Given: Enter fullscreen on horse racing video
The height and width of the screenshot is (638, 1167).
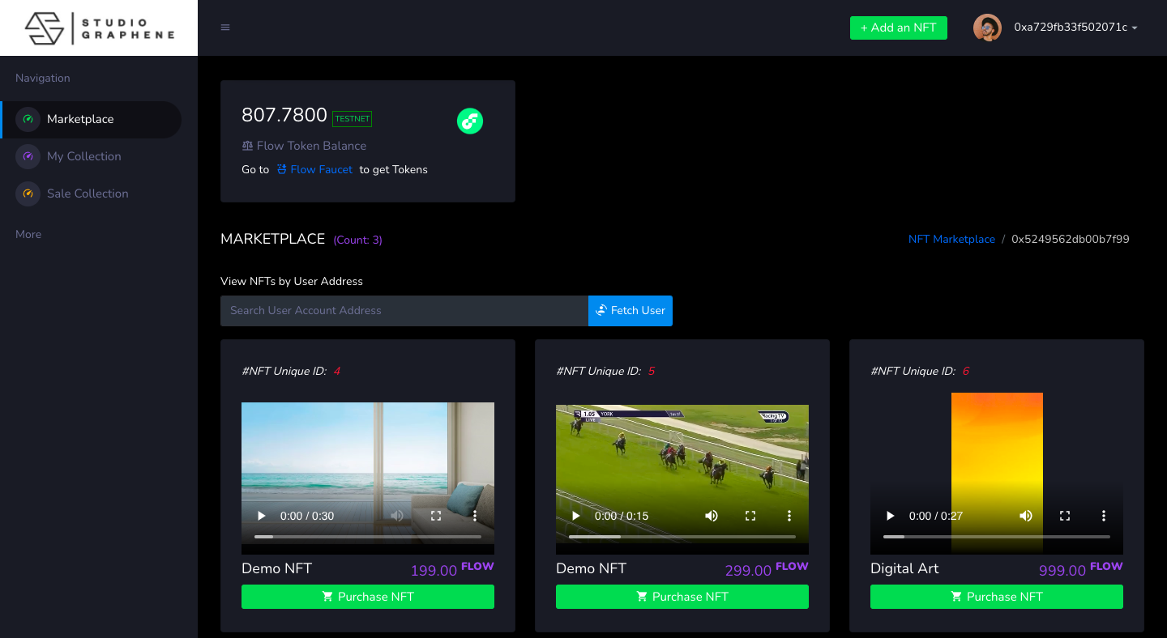Looking at the screenshot, I should [750, 516].
